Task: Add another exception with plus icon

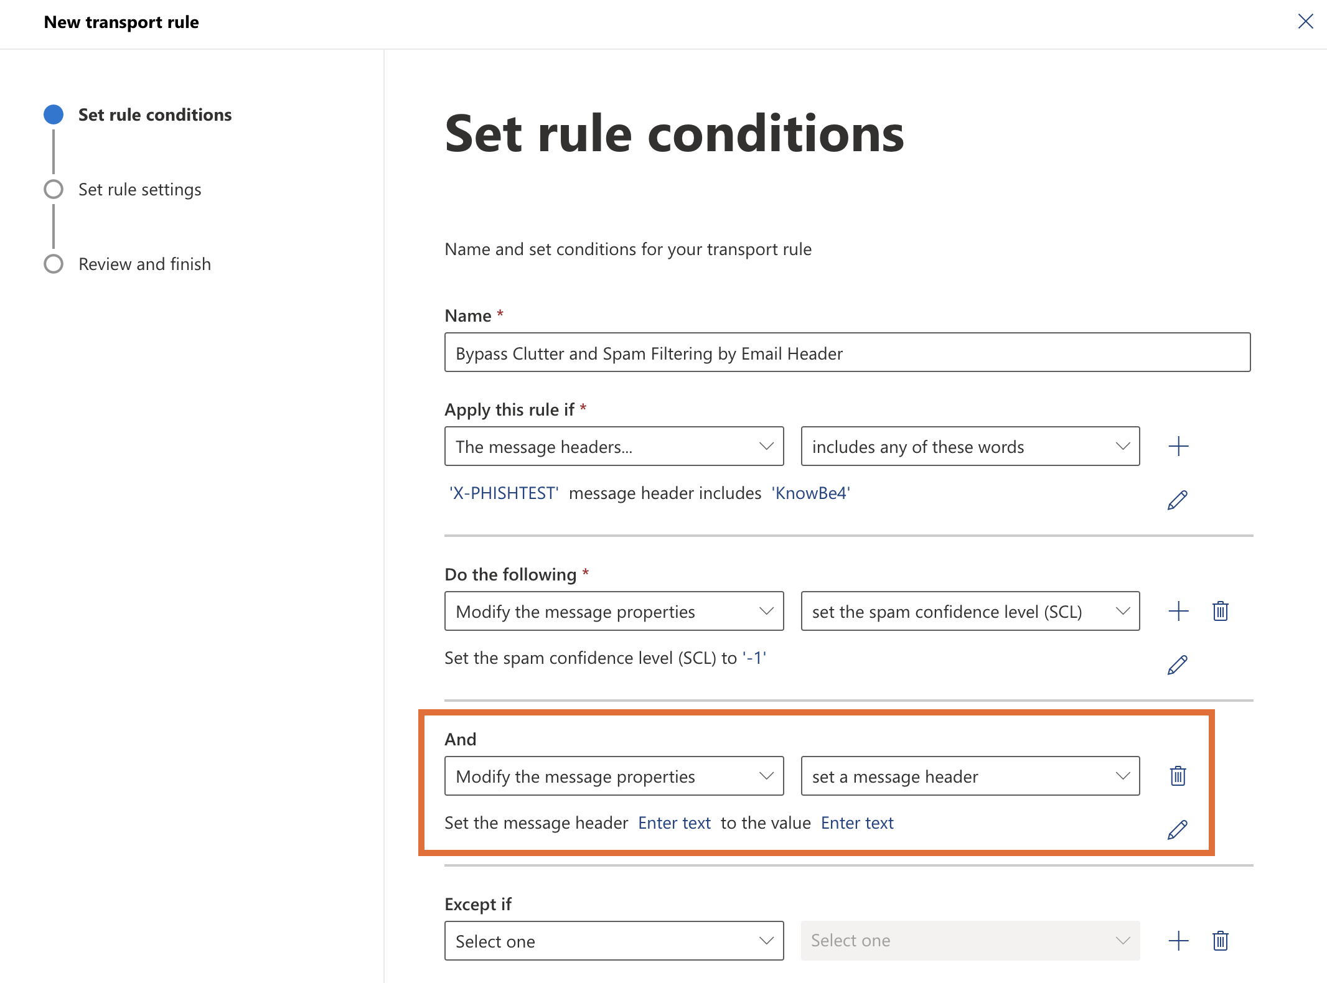Action: (1178, 941)
